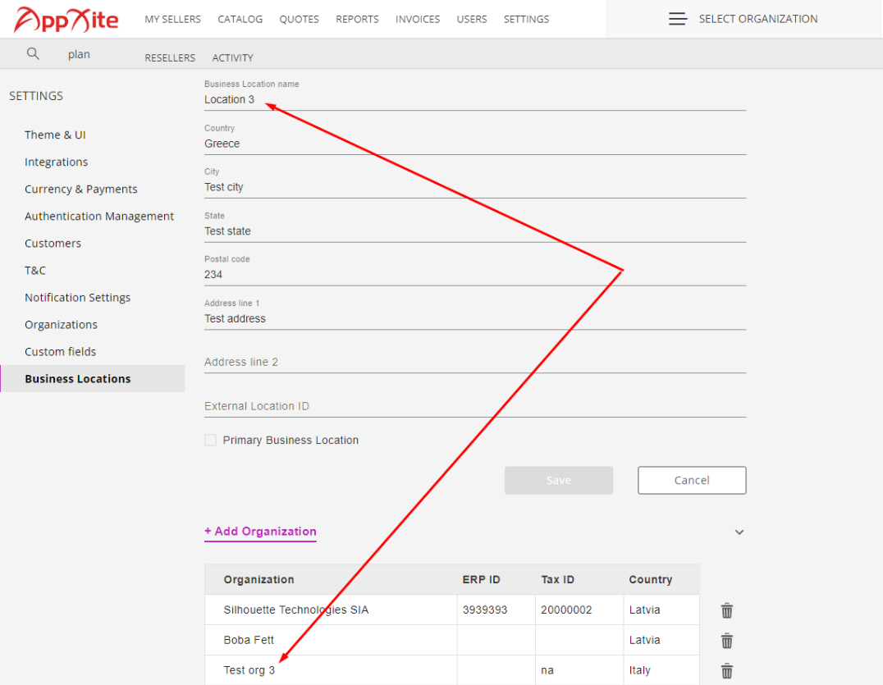883x685 pixels.
Task: Click the AppXite logo
Action: (x=66, y=20)
